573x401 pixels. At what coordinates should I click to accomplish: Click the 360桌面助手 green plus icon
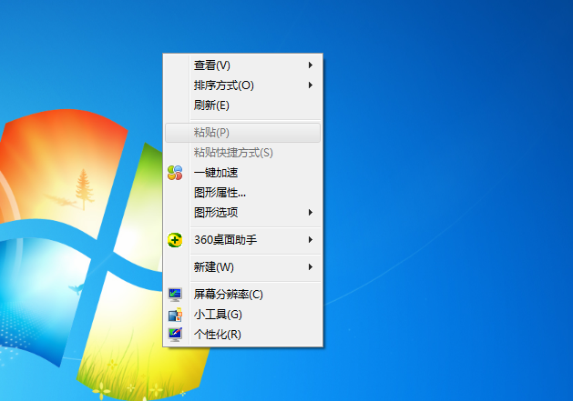(x=175, y=240)
